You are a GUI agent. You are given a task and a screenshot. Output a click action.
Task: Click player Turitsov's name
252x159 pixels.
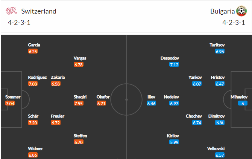[217, 45]
